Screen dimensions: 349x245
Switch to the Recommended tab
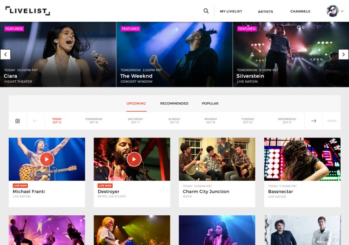[x=174, y=103]
